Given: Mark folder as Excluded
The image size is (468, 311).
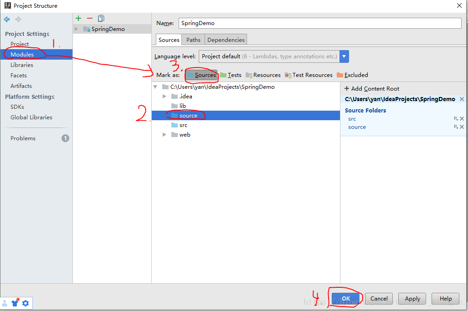Looking at the screenshot, I should (x=353, y=75).
